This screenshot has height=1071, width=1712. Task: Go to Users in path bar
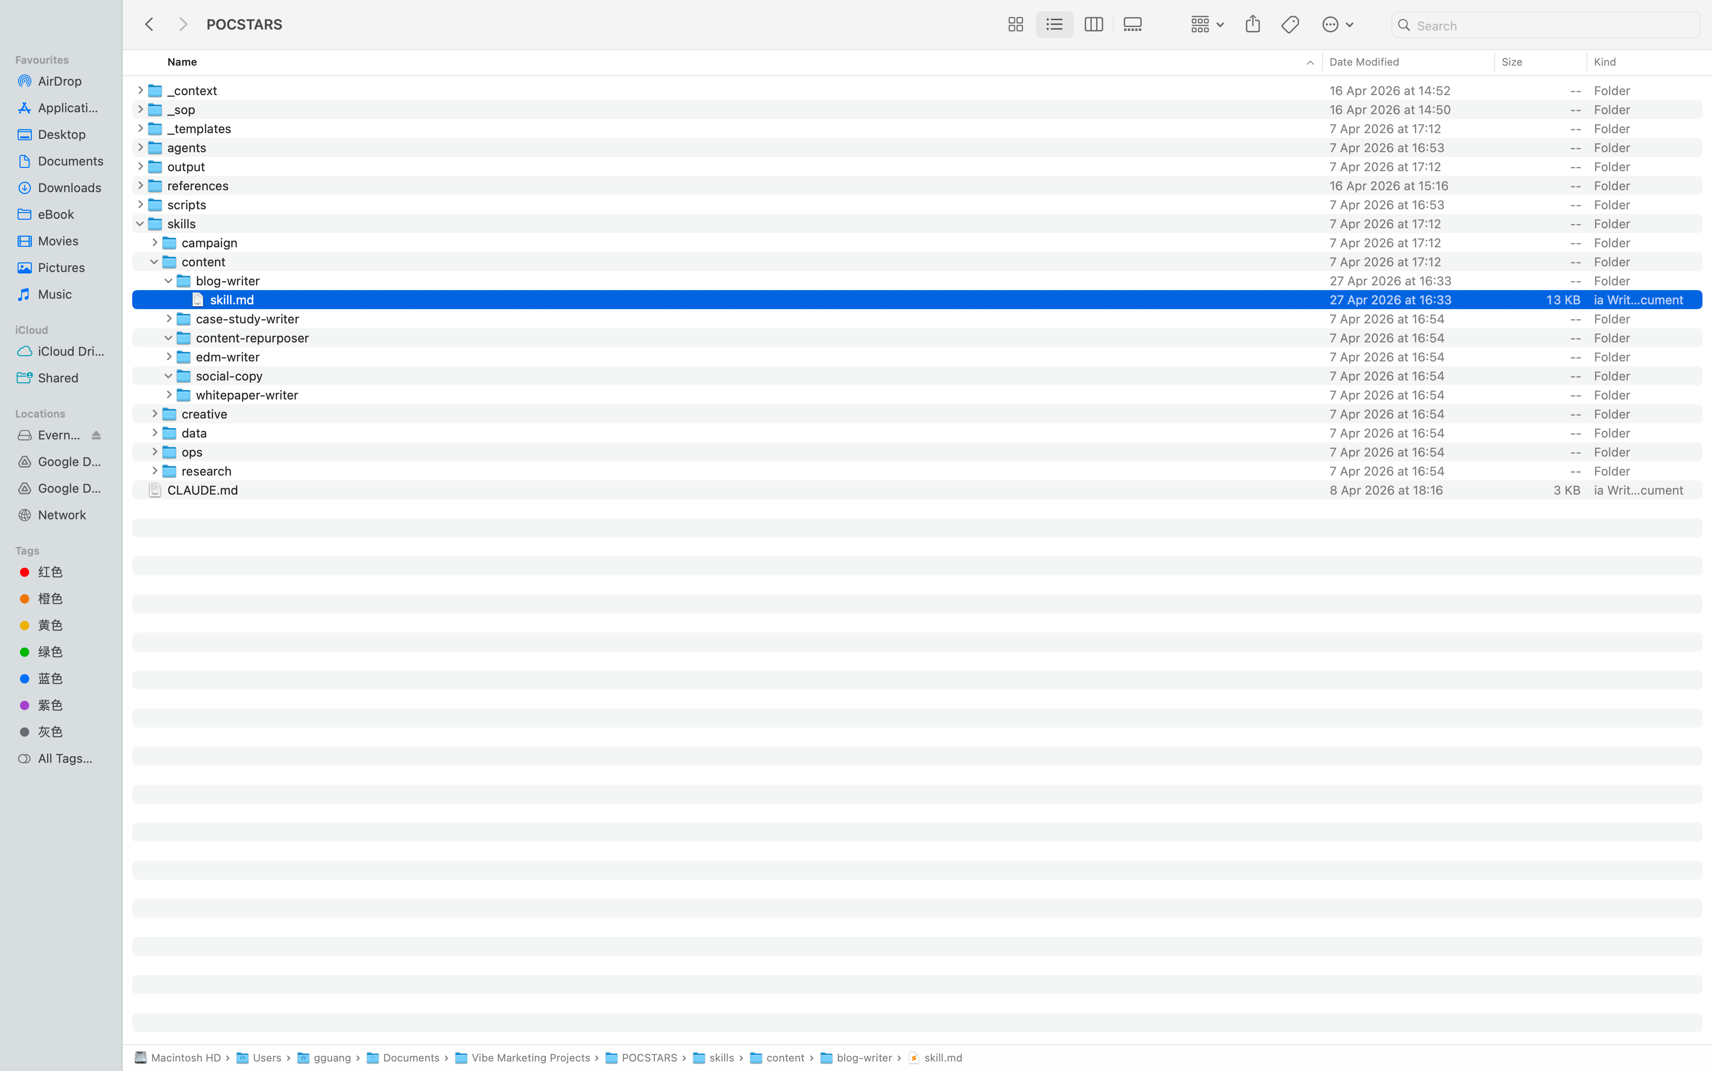pos(259,1058)
